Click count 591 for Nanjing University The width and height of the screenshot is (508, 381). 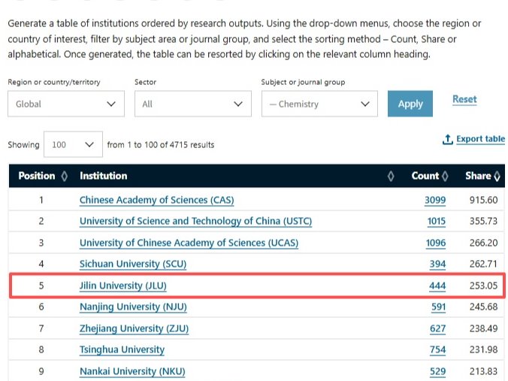tap(439, 307)
